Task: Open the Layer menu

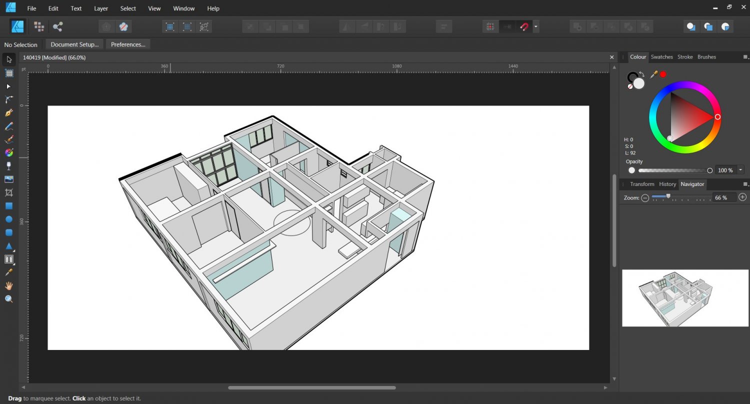Action: pyautogui.click(x=101, y=8)
